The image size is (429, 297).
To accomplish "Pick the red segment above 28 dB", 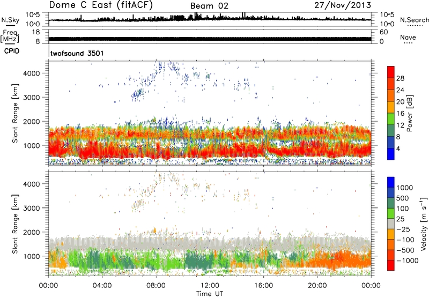I will pos(391,72).
